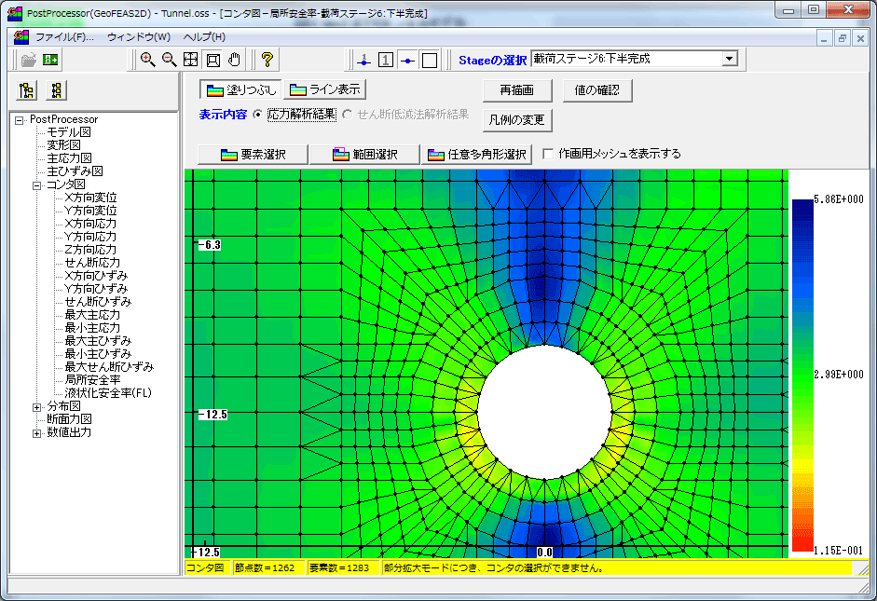Image resolution: width=877 pixels, height=601 pixels.
Task: Select 主ひずみ図 in the tree
Action: (75, 171)
